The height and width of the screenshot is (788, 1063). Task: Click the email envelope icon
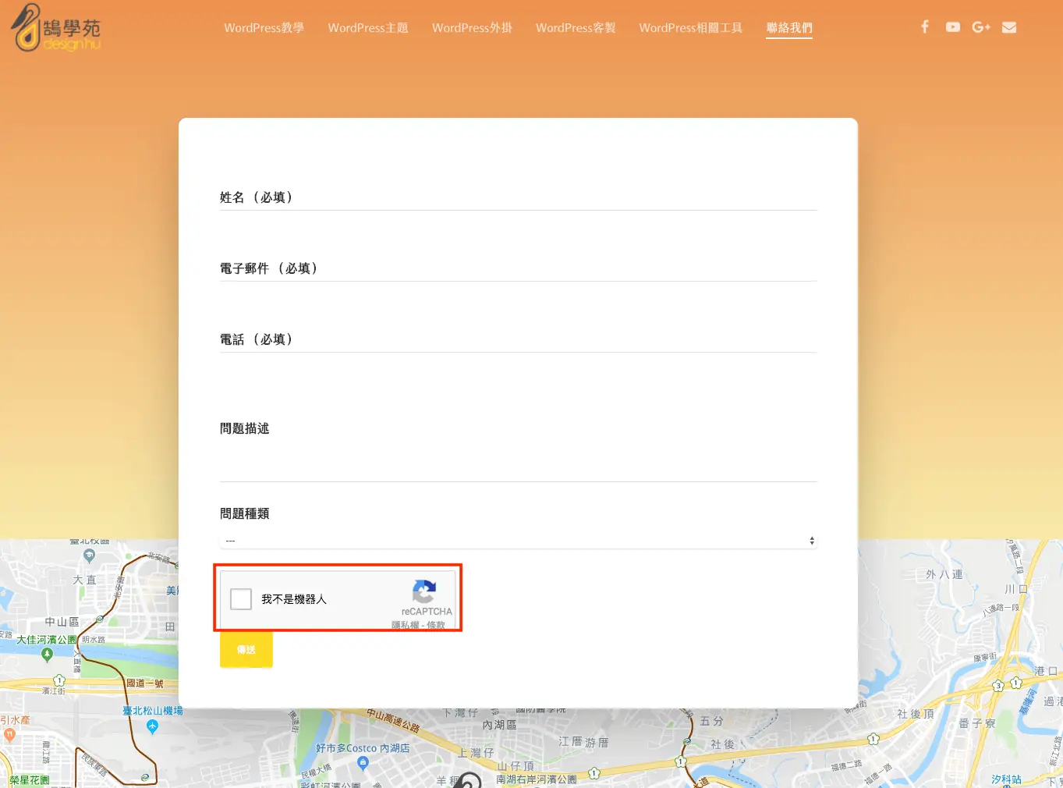[x=1009, y=27]
